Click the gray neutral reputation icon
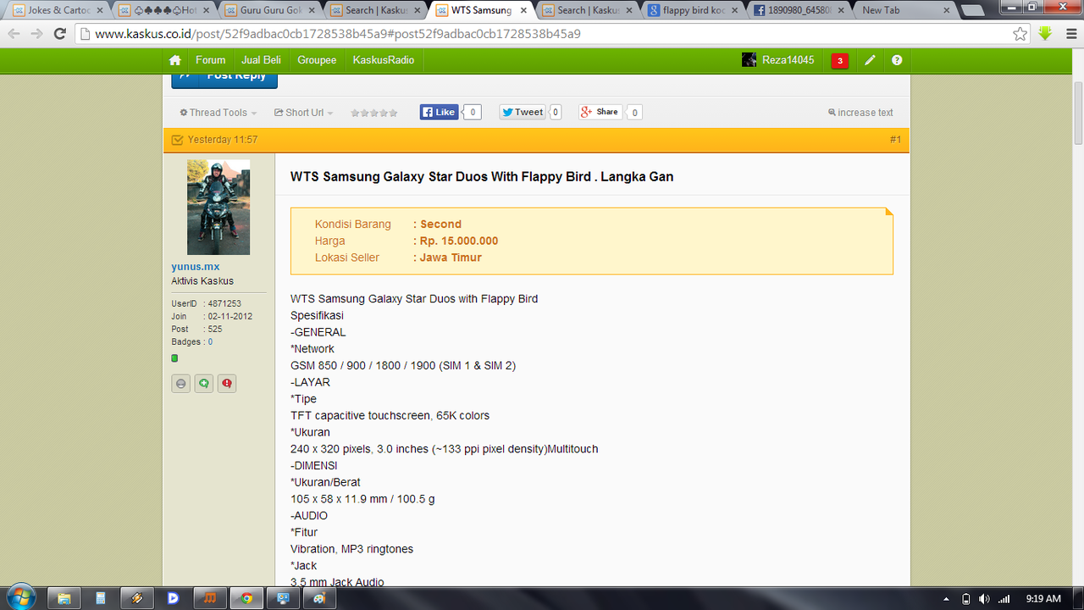 click(180, 384)
